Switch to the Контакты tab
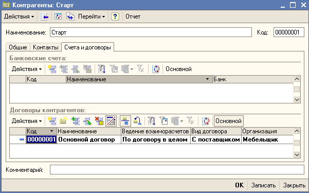The height and width of the screenshot is (193, 309). (x=46, y=47)
